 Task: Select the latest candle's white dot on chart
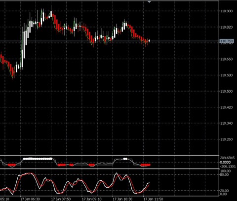coord(149,41)
